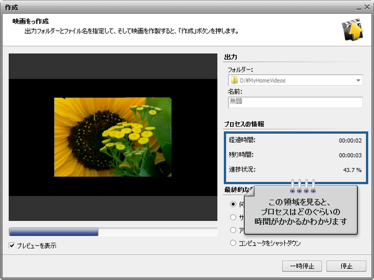Expand the フォルダー dropdown arrow

tap(358, 80)
